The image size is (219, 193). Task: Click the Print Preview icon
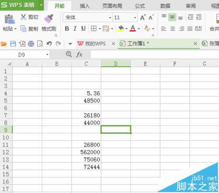40,44
